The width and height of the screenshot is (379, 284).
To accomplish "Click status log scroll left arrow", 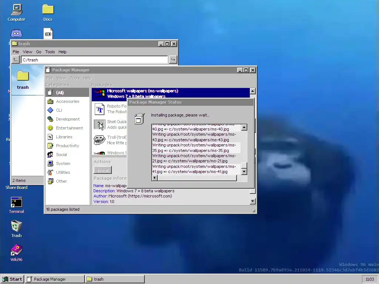I will [154, 178].
